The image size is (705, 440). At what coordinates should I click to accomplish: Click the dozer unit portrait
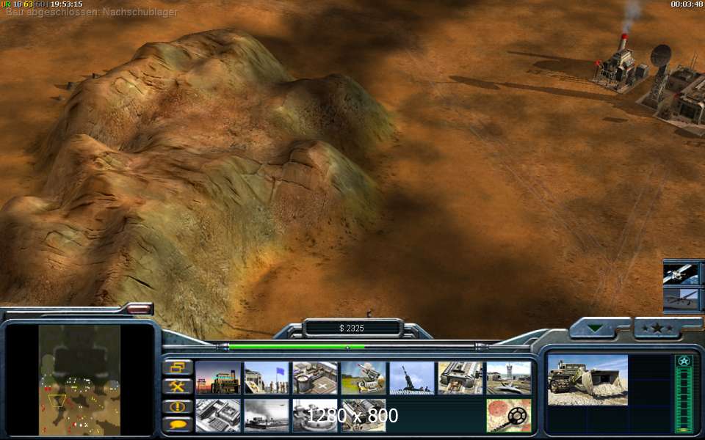(x=587, y=380)
